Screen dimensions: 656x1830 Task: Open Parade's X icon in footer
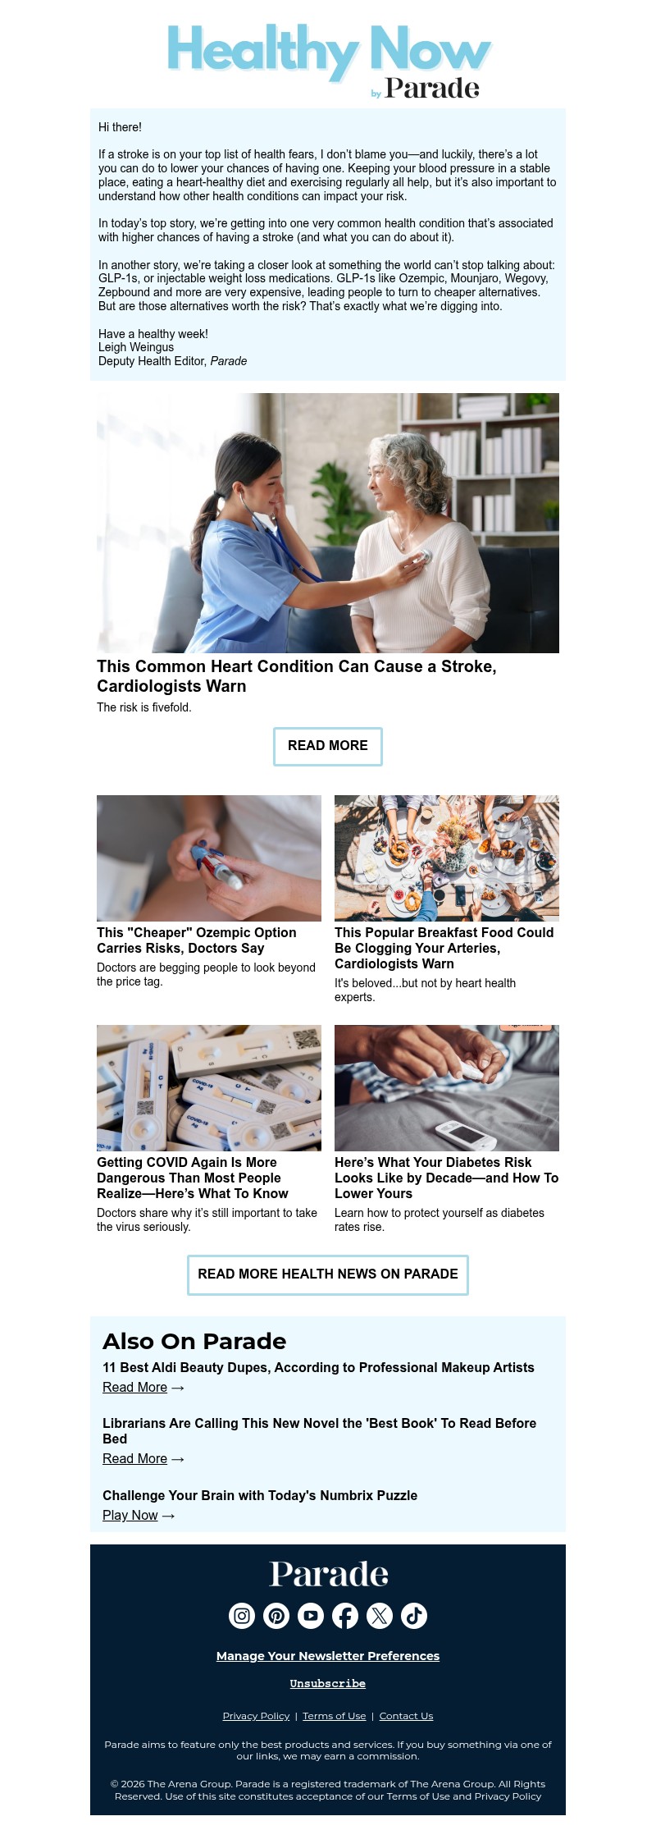pyautogui.click(x=380, y=1616)
